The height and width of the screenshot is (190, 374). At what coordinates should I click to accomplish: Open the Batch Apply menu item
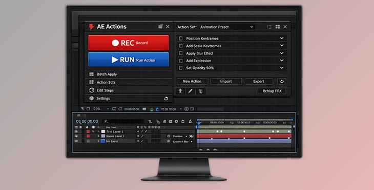pyautogui.click(x=128, y=74)
